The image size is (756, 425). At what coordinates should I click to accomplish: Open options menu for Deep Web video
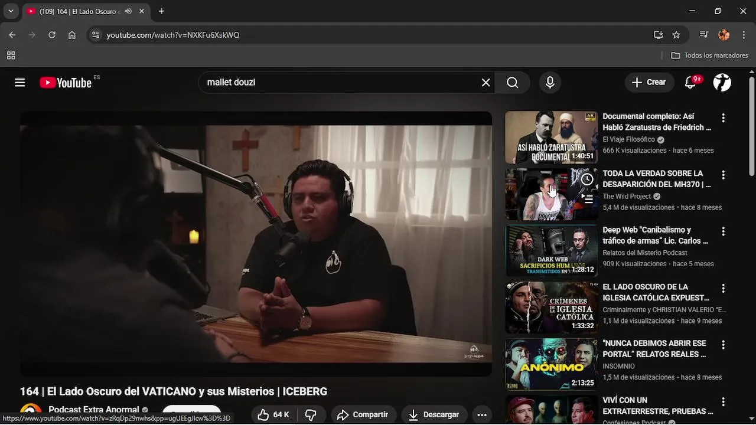pos(723,232)
